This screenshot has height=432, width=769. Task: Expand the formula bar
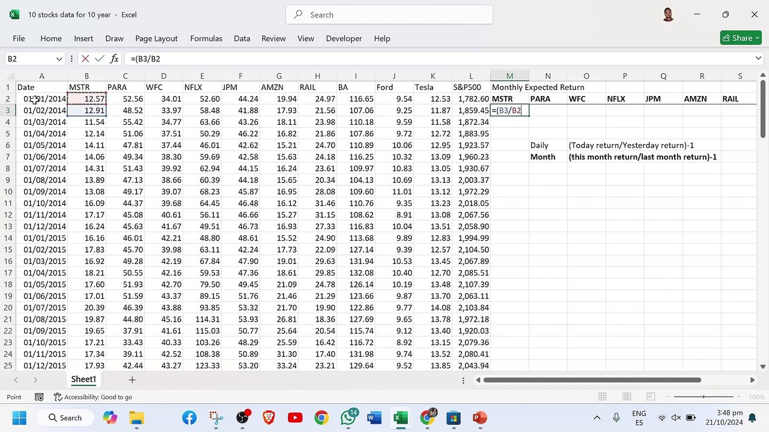coord(758,58)
